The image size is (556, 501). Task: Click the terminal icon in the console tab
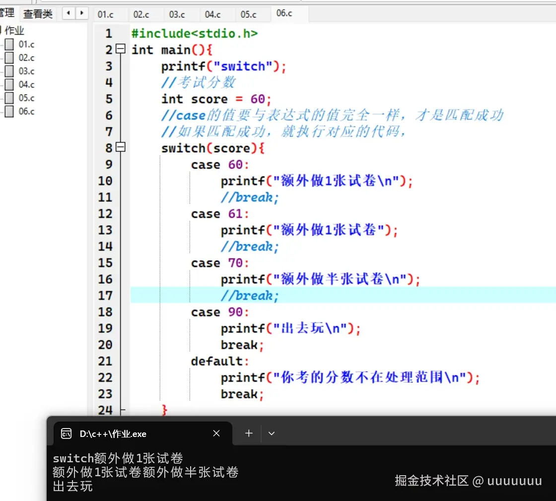pos(67,433)
